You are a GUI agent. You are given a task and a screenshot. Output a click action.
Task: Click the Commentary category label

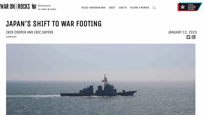tap(11, 37)
